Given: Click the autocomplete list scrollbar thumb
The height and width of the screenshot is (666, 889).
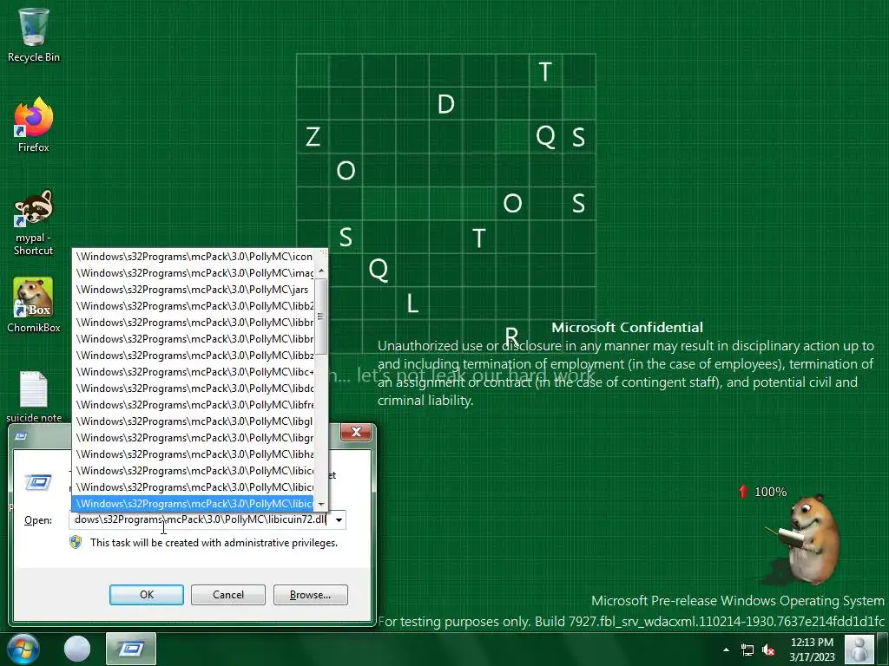Looking at the screenshot, I should point(321,315).
